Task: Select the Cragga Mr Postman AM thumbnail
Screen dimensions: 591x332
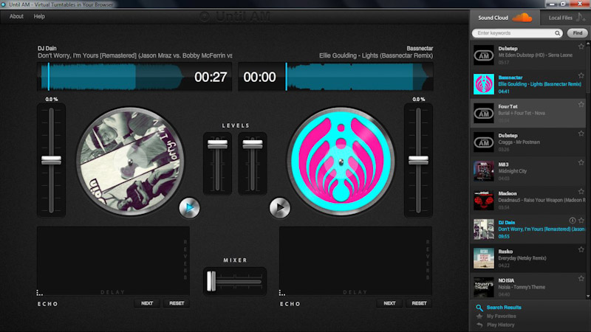Action: (484, 142)
